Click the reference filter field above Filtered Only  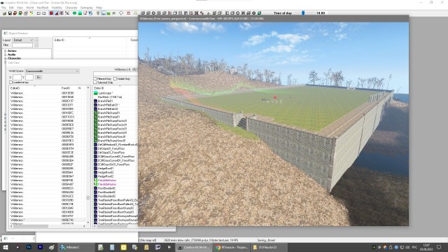point(115,73)
